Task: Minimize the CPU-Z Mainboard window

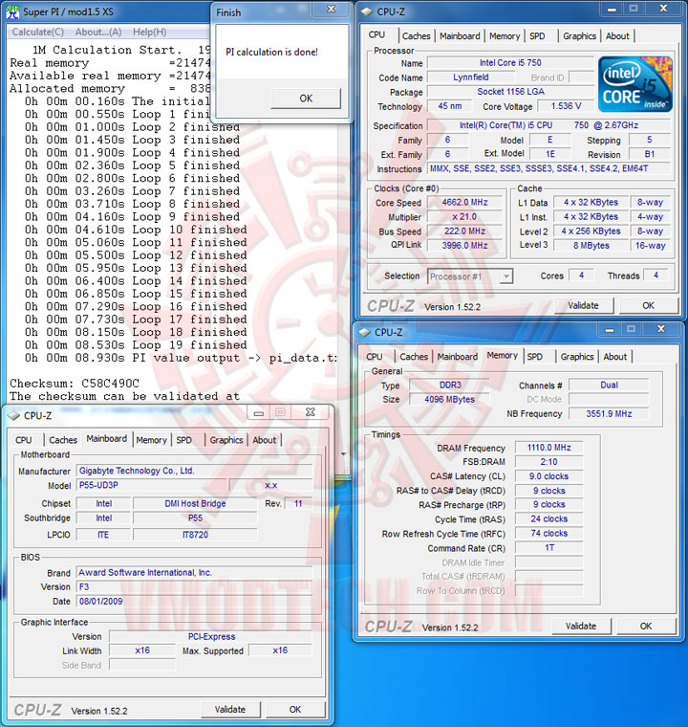Action: [x=259, y=412]
